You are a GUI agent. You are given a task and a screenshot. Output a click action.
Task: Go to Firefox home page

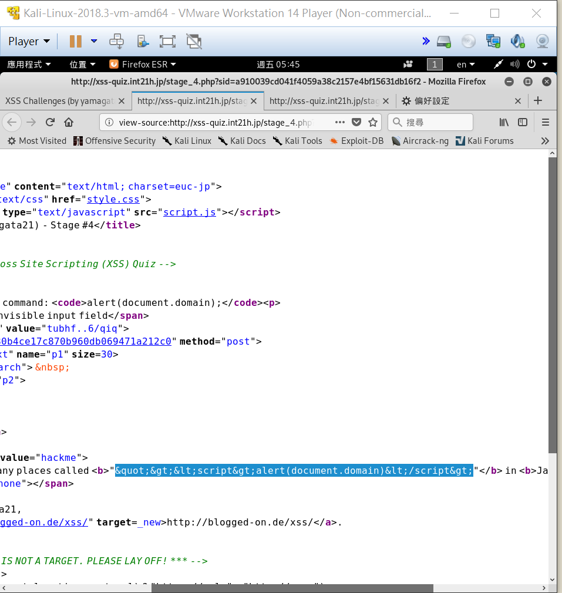[x=69, y=122]
